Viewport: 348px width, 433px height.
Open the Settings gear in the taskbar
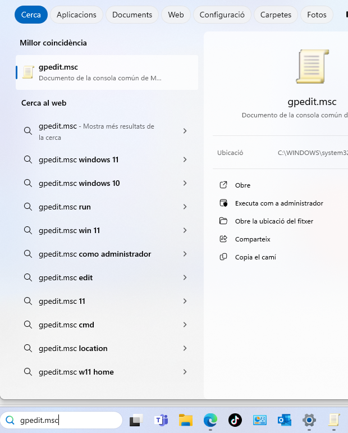pyautogui.click(x=309, y=420)
